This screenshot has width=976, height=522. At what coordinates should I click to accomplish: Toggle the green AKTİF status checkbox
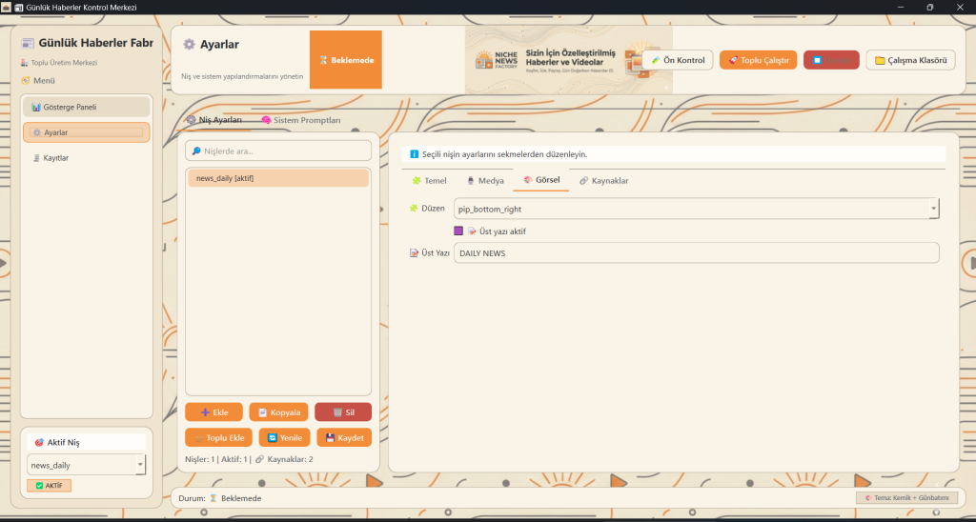(39, 486)
